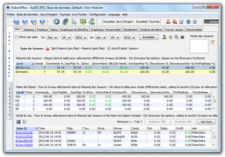This screenshot has width=225, height=157.
Task: Click the player search toolbar icon
Action: pos(92,22)
